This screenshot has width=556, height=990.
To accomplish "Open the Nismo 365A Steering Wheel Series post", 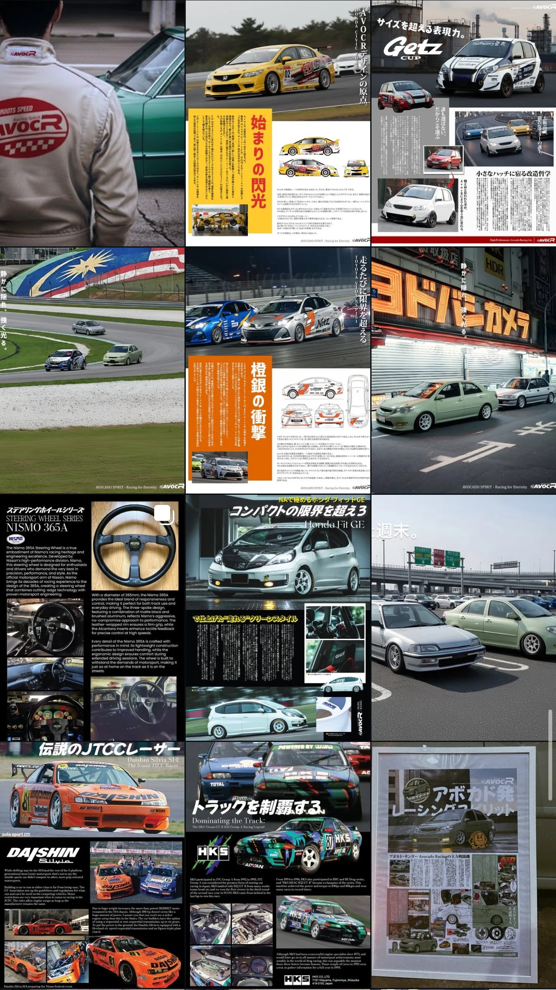I will tap(92, 618).
